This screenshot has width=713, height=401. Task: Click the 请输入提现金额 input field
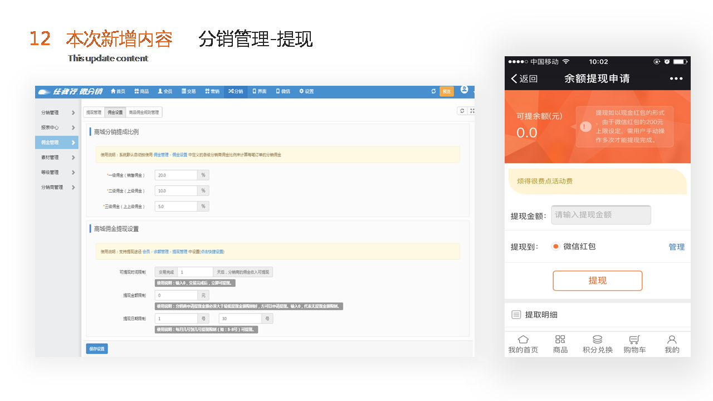point(600,215)
